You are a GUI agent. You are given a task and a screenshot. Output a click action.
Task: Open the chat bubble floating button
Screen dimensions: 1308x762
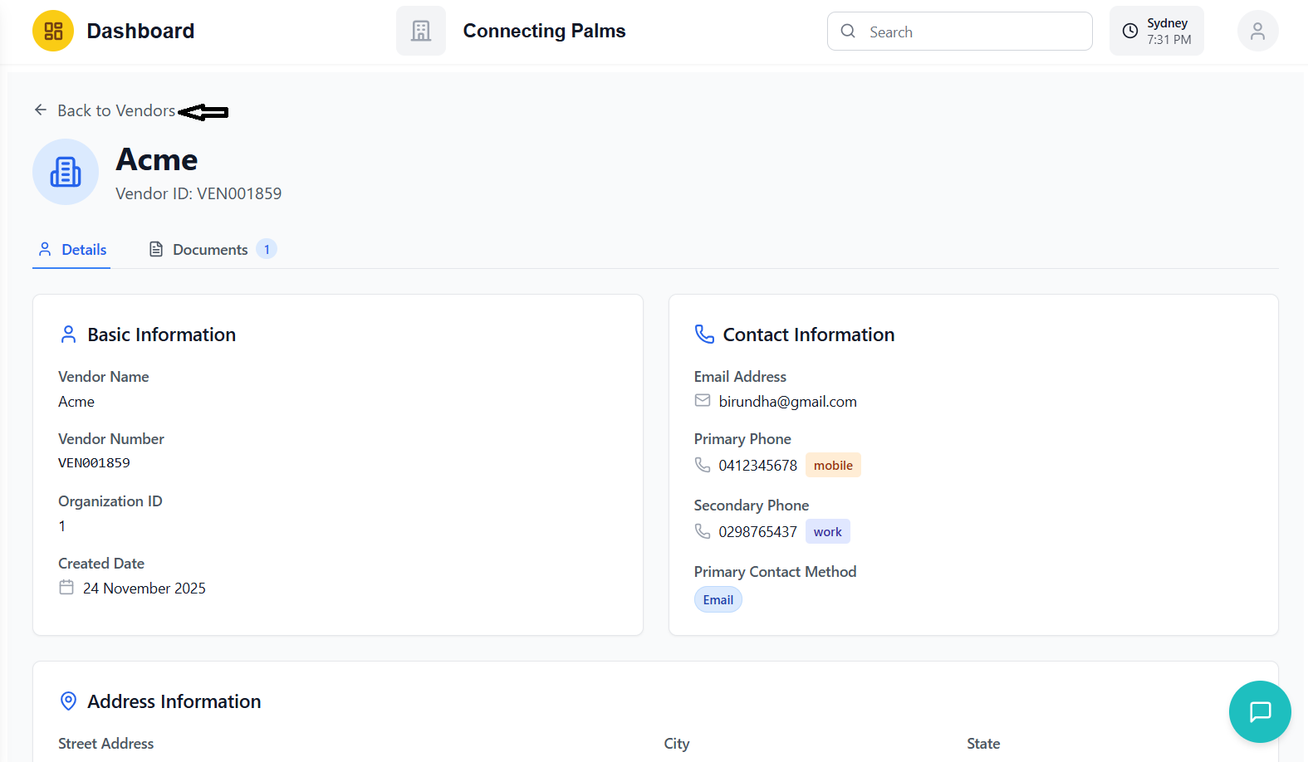1260,711
